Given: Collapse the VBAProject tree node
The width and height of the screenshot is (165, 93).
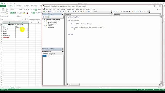Looking at the screenshot, I should point(43,20).
